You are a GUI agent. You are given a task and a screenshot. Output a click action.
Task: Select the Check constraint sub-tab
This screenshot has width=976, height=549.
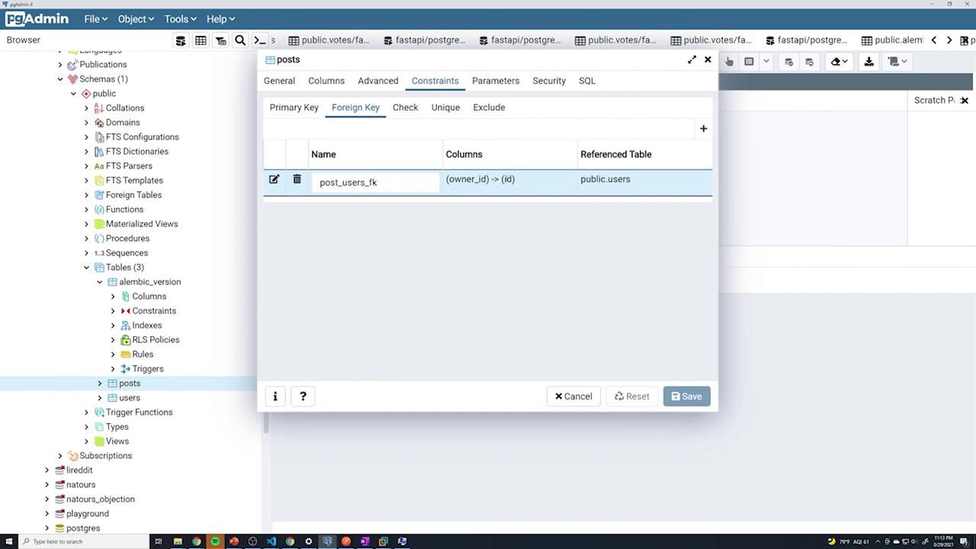tap(406, 108)
